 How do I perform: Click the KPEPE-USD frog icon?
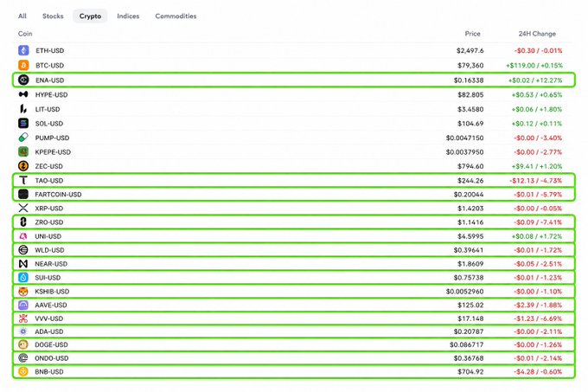(23, 152)
